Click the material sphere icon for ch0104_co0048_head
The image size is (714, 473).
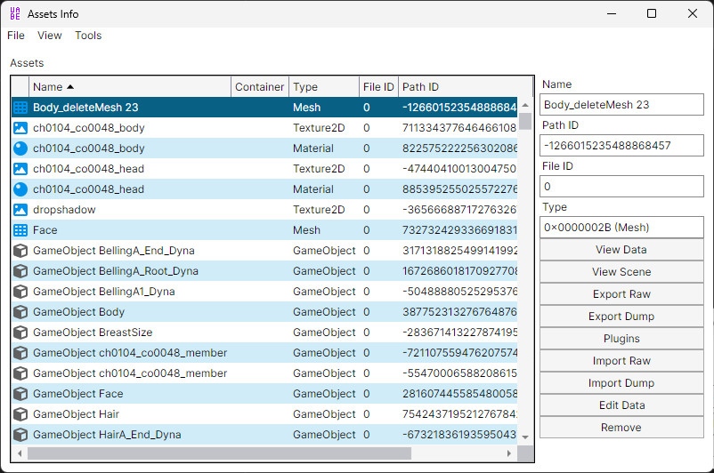click(x=20, y=189)
